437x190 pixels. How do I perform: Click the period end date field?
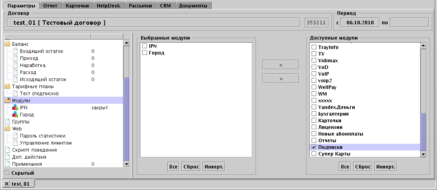(x=409, y=23)
